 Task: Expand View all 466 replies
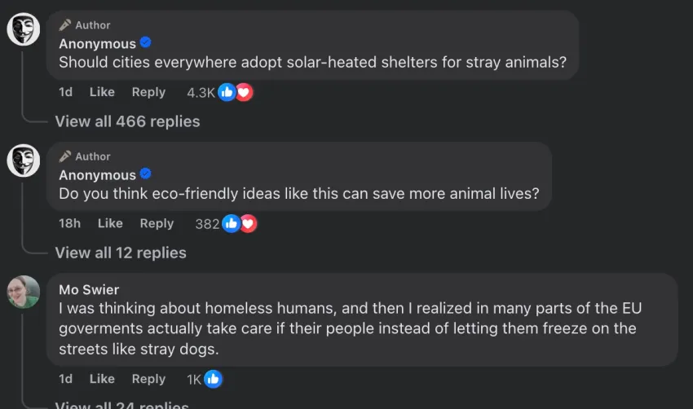pyautogui.click(x=127, y=121)
